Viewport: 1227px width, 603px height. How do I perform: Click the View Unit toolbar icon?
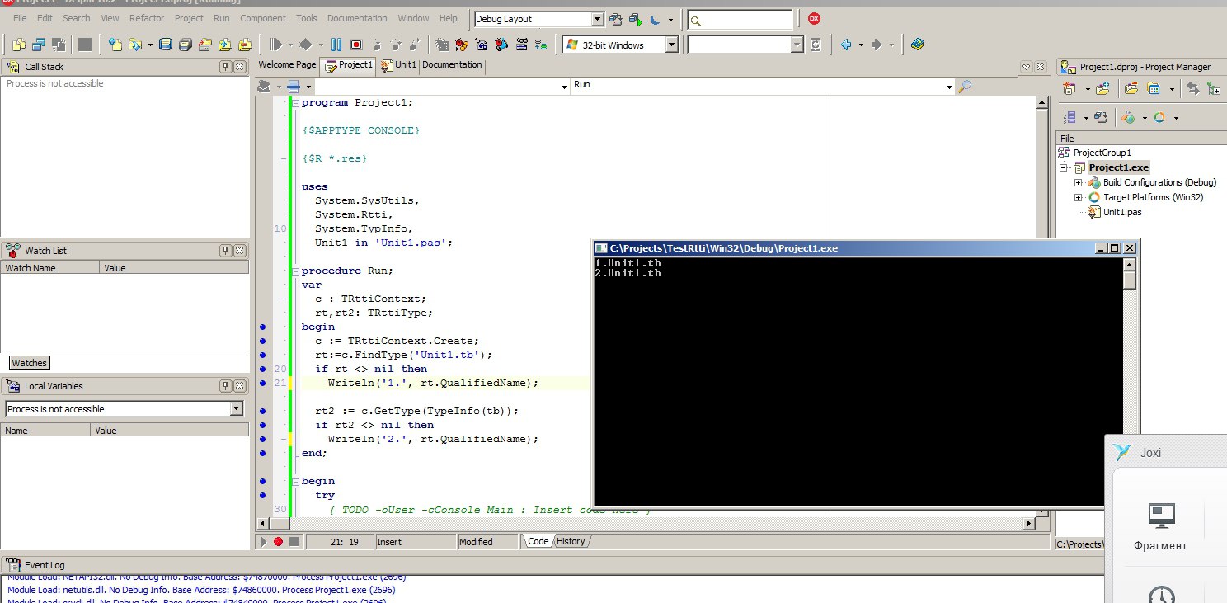pos(18,45)
